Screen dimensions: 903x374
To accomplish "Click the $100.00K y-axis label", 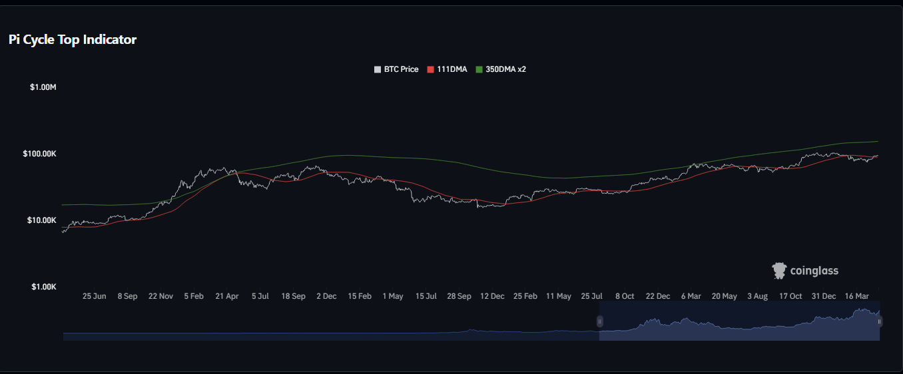I will click(x=40, y=154).
